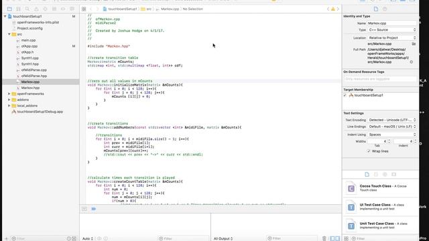
Task: Click No Selection in the jump bar
Action: coord(192,9)
